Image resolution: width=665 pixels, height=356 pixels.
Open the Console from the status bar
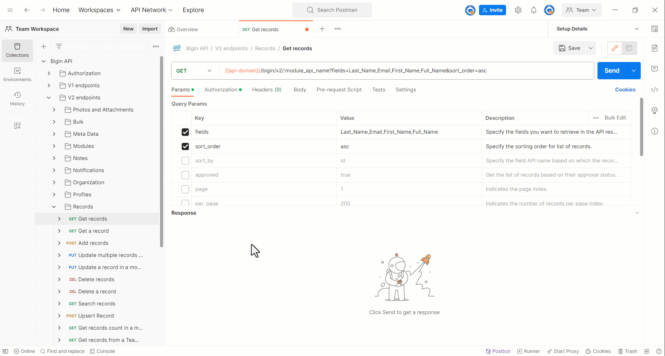pos(103,351)
